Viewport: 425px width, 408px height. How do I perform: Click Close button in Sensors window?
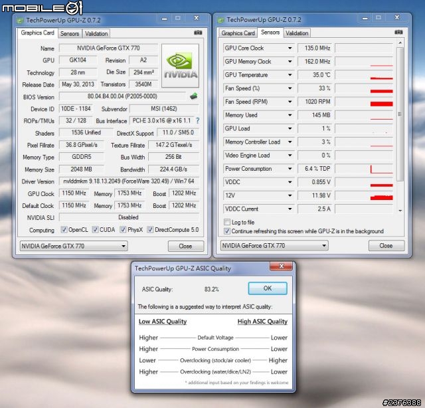coord(386,245)
